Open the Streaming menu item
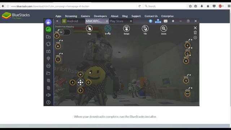This screenshot has height=130, width=231. [x=71, y=16]
